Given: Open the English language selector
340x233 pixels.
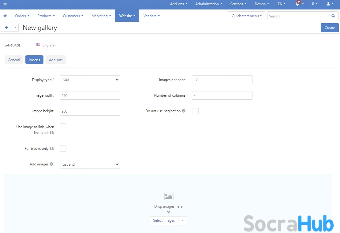Looking at the screenshot, I should click(47, 45).
